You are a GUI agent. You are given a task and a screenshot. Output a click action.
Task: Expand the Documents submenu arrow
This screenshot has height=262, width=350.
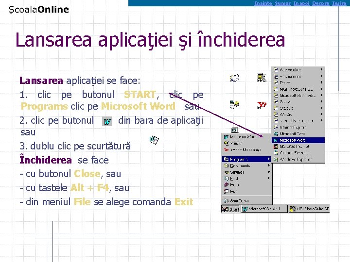coord(269,165)
